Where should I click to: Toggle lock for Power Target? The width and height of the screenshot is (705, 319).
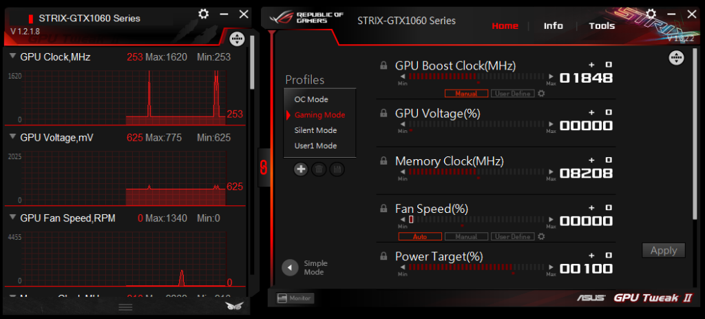pyautogui.click(x=383, y=256)
